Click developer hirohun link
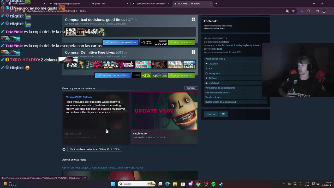Image resolution: width=334 pixels, height=188 pixels. (x=226, y=45)
